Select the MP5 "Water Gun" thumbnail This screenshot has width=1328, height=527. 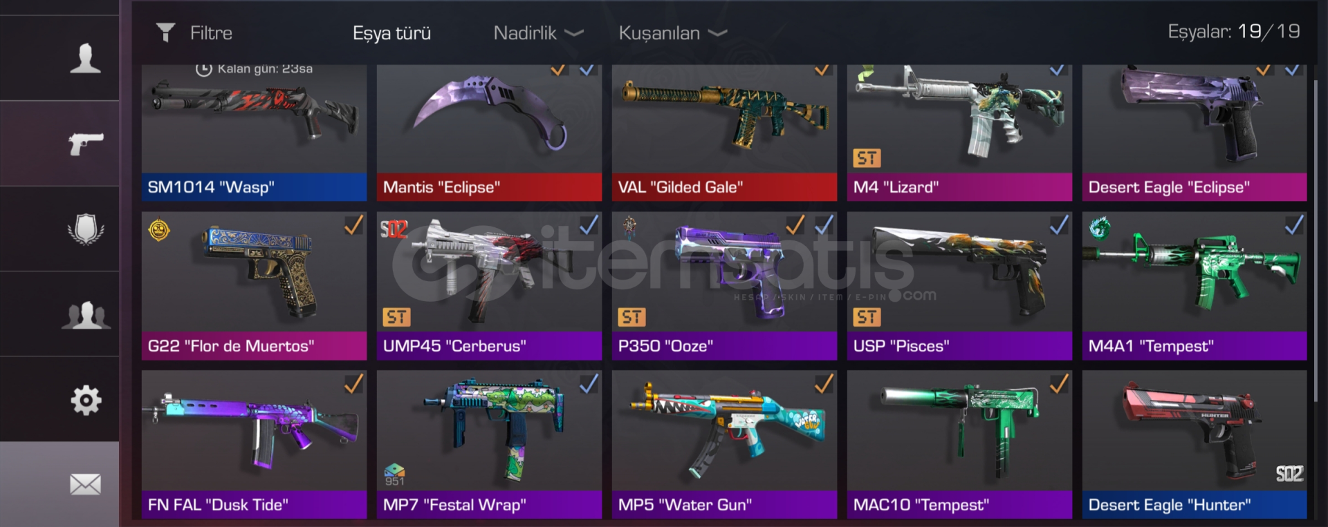724,431
